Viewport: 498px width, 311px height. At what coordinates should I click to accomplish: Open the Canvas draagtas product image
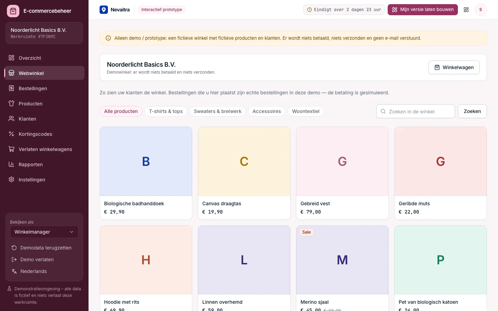(x=244, y=161)
